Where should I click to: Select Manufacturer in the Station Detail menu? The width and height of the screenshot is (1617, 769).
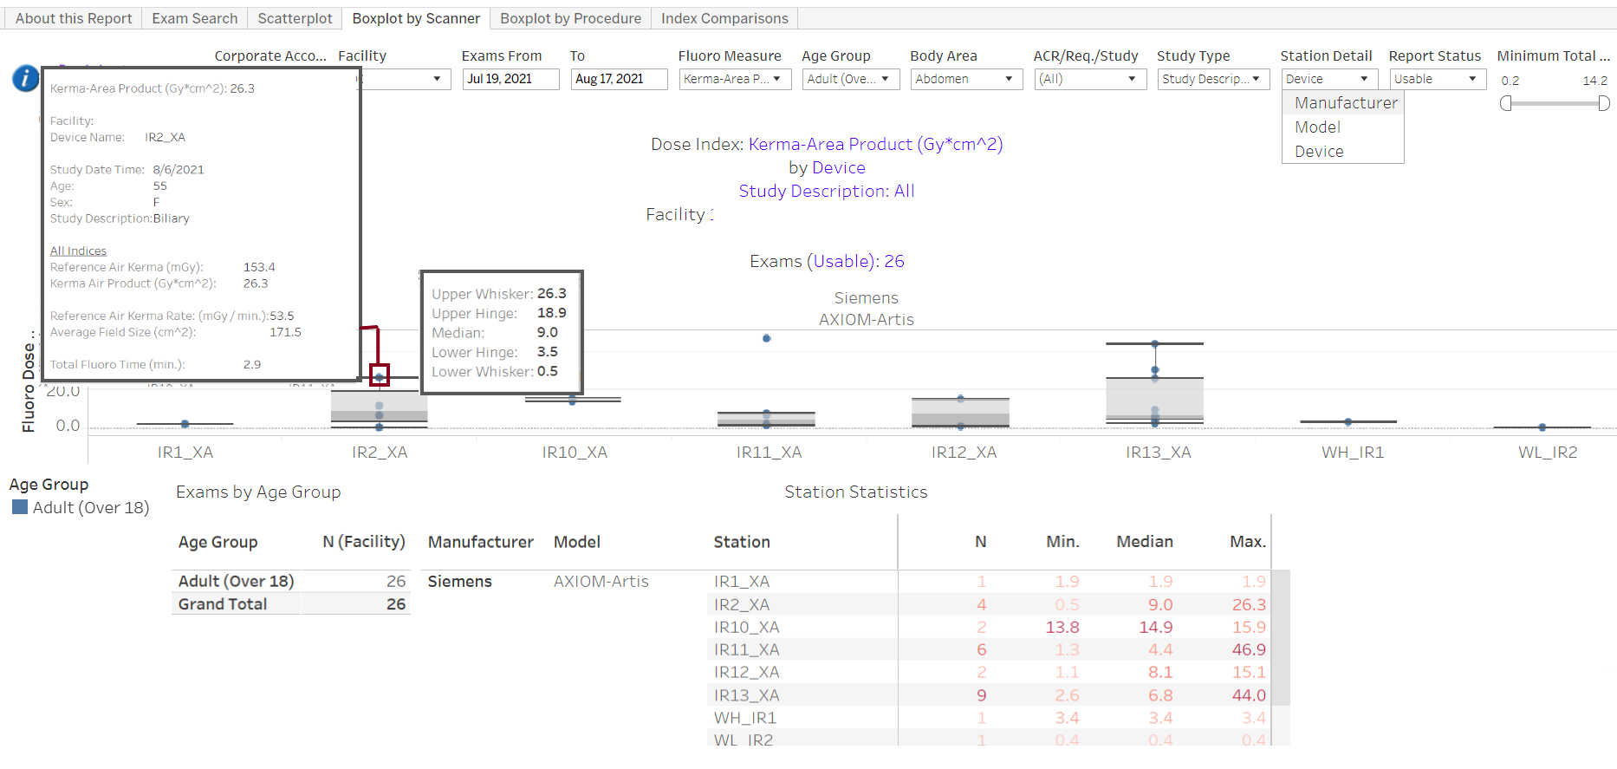tap(1344, 102)
